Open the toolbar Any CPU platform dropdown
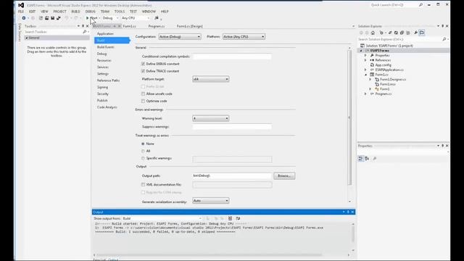Viewport: 464px width, 261px height. 136,18
